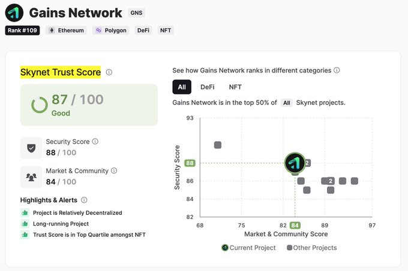The height and width of the screenshot is (271, 408).
Task: Click info icon beside category ranking heading
Action: 337,70
